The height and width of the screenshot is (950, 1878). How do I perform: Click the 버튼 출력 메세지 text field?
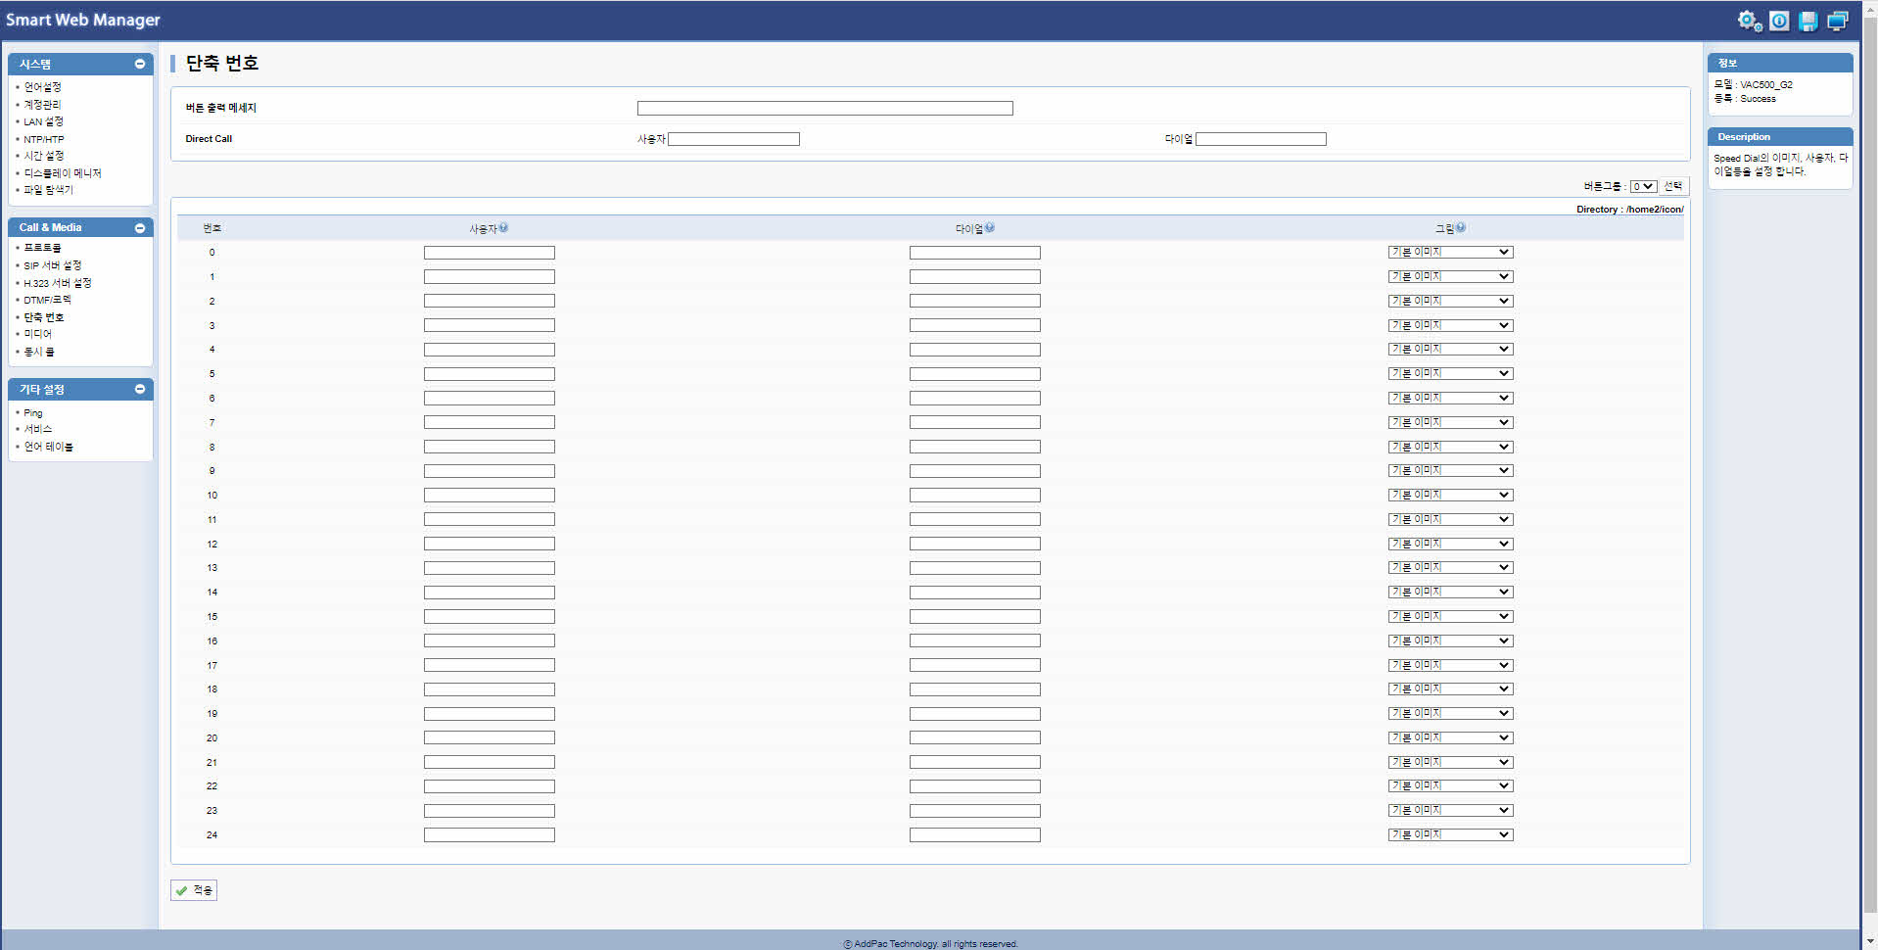824,109
